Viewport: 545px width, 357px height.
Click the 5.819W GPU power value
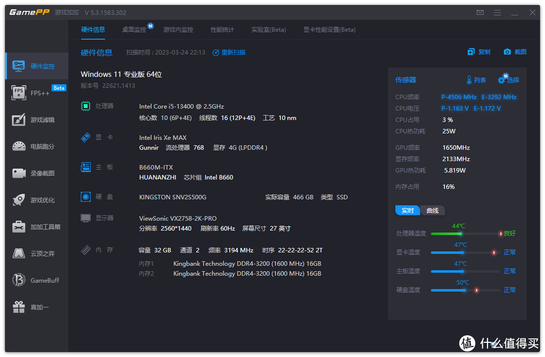[455, 171]
